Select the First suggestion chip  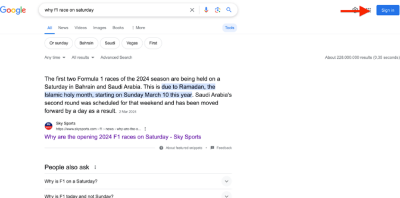pos(153,43)
